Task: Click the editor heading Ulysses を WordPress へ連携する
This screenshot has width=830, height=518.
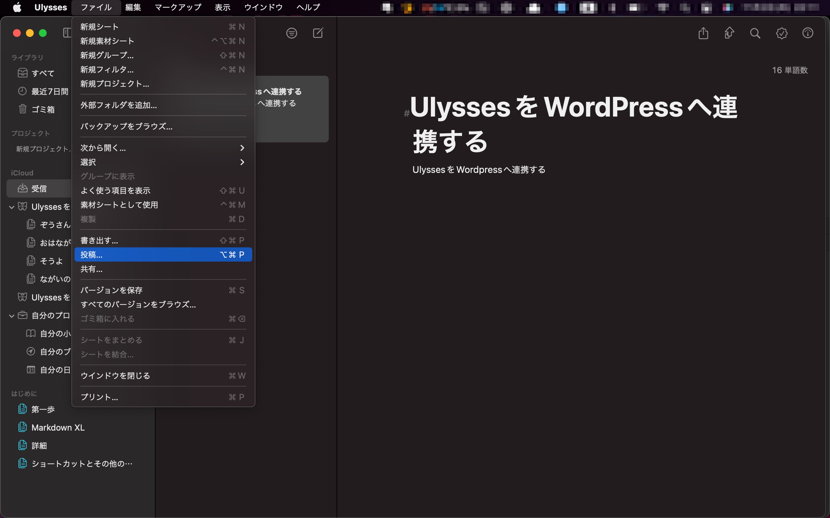Action: coord(574,124)
